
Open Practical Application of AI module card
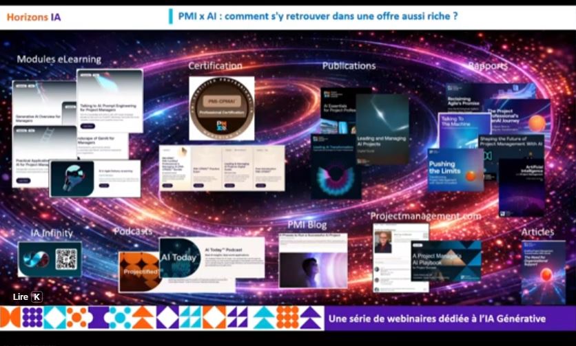click(x=45, y=157)
